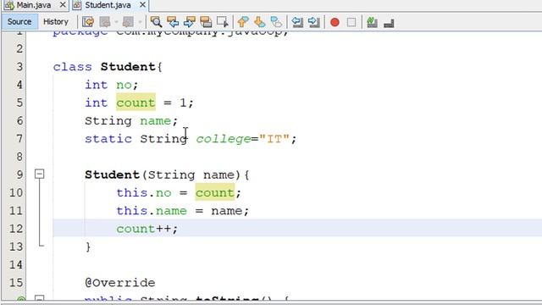Click 'this.name' on line 11
Screen dimensions: 542x305
click(x=152, y=211)
